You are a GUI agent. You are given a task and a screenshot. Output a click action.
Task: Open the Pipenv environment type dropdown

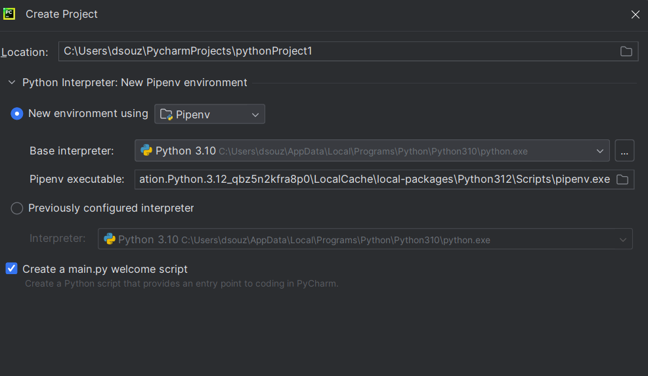(209, 114)
